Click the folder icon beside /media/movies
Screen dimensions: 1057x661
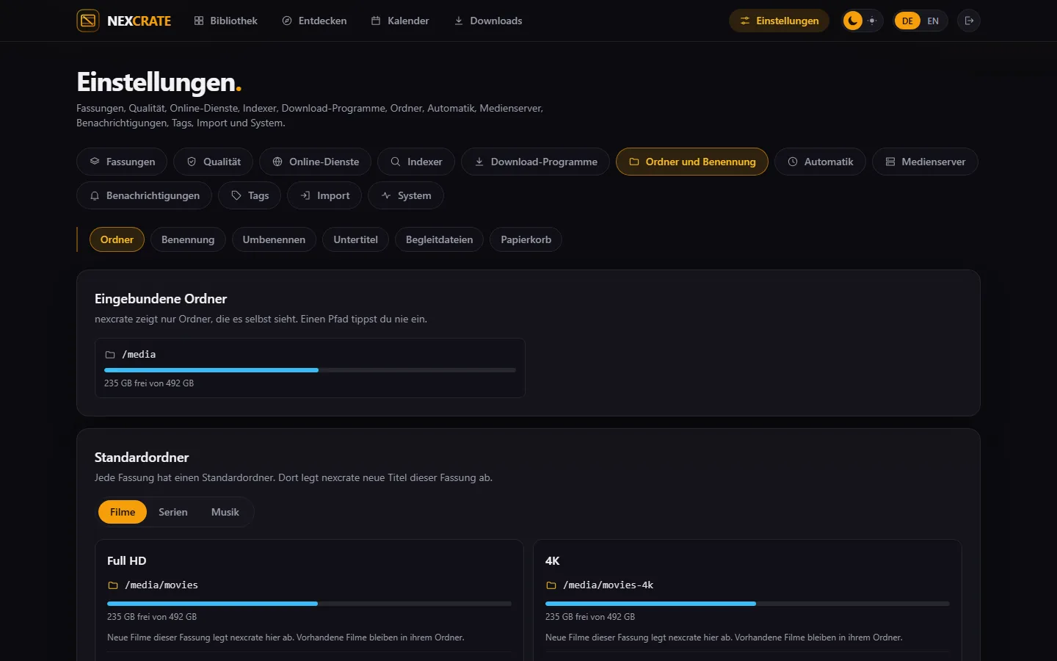pyautogui.click(x=113, y=585)
